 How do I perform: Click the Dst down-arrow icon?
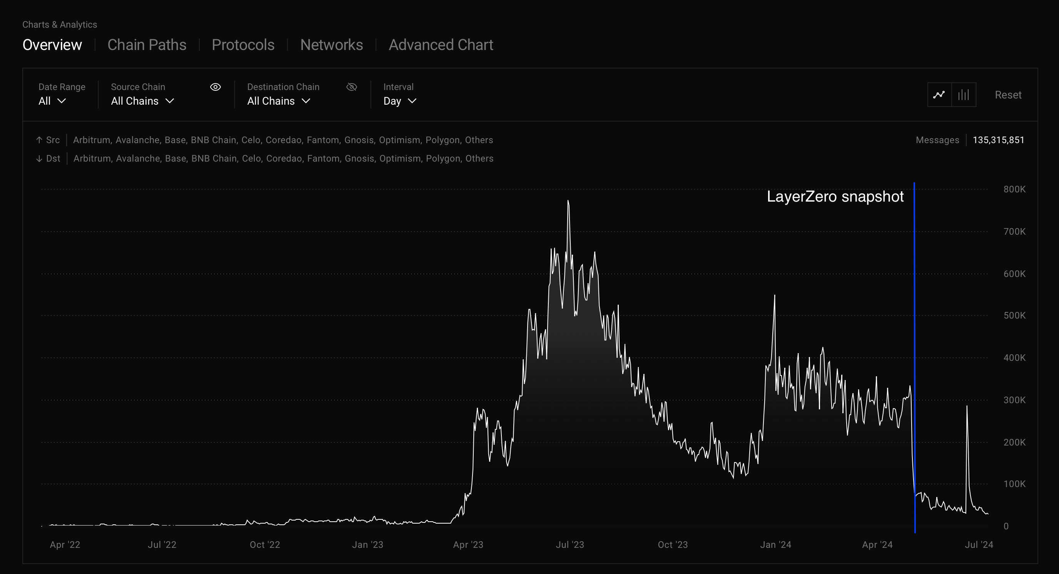[39, 159]
